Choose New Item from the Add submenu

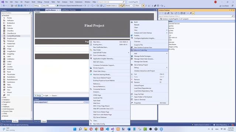click(x=110, y=42)
